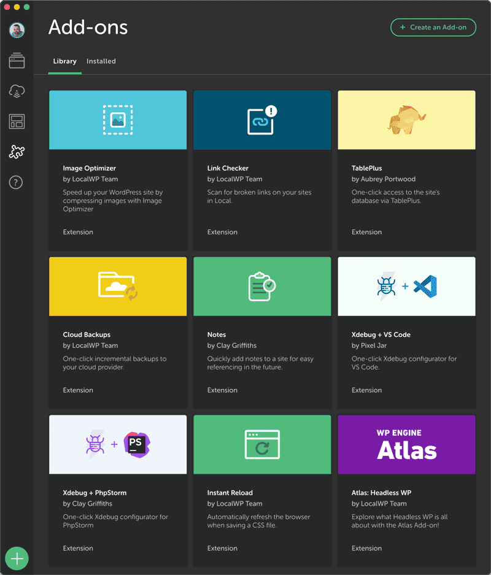The image size is (491, 575).
Task: Open the Xdebug + VS Code title
Action: 381,334
